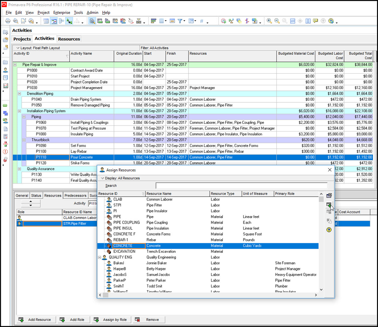Open the Enterprise menu

pyautogui.click(x=62, y=12)
